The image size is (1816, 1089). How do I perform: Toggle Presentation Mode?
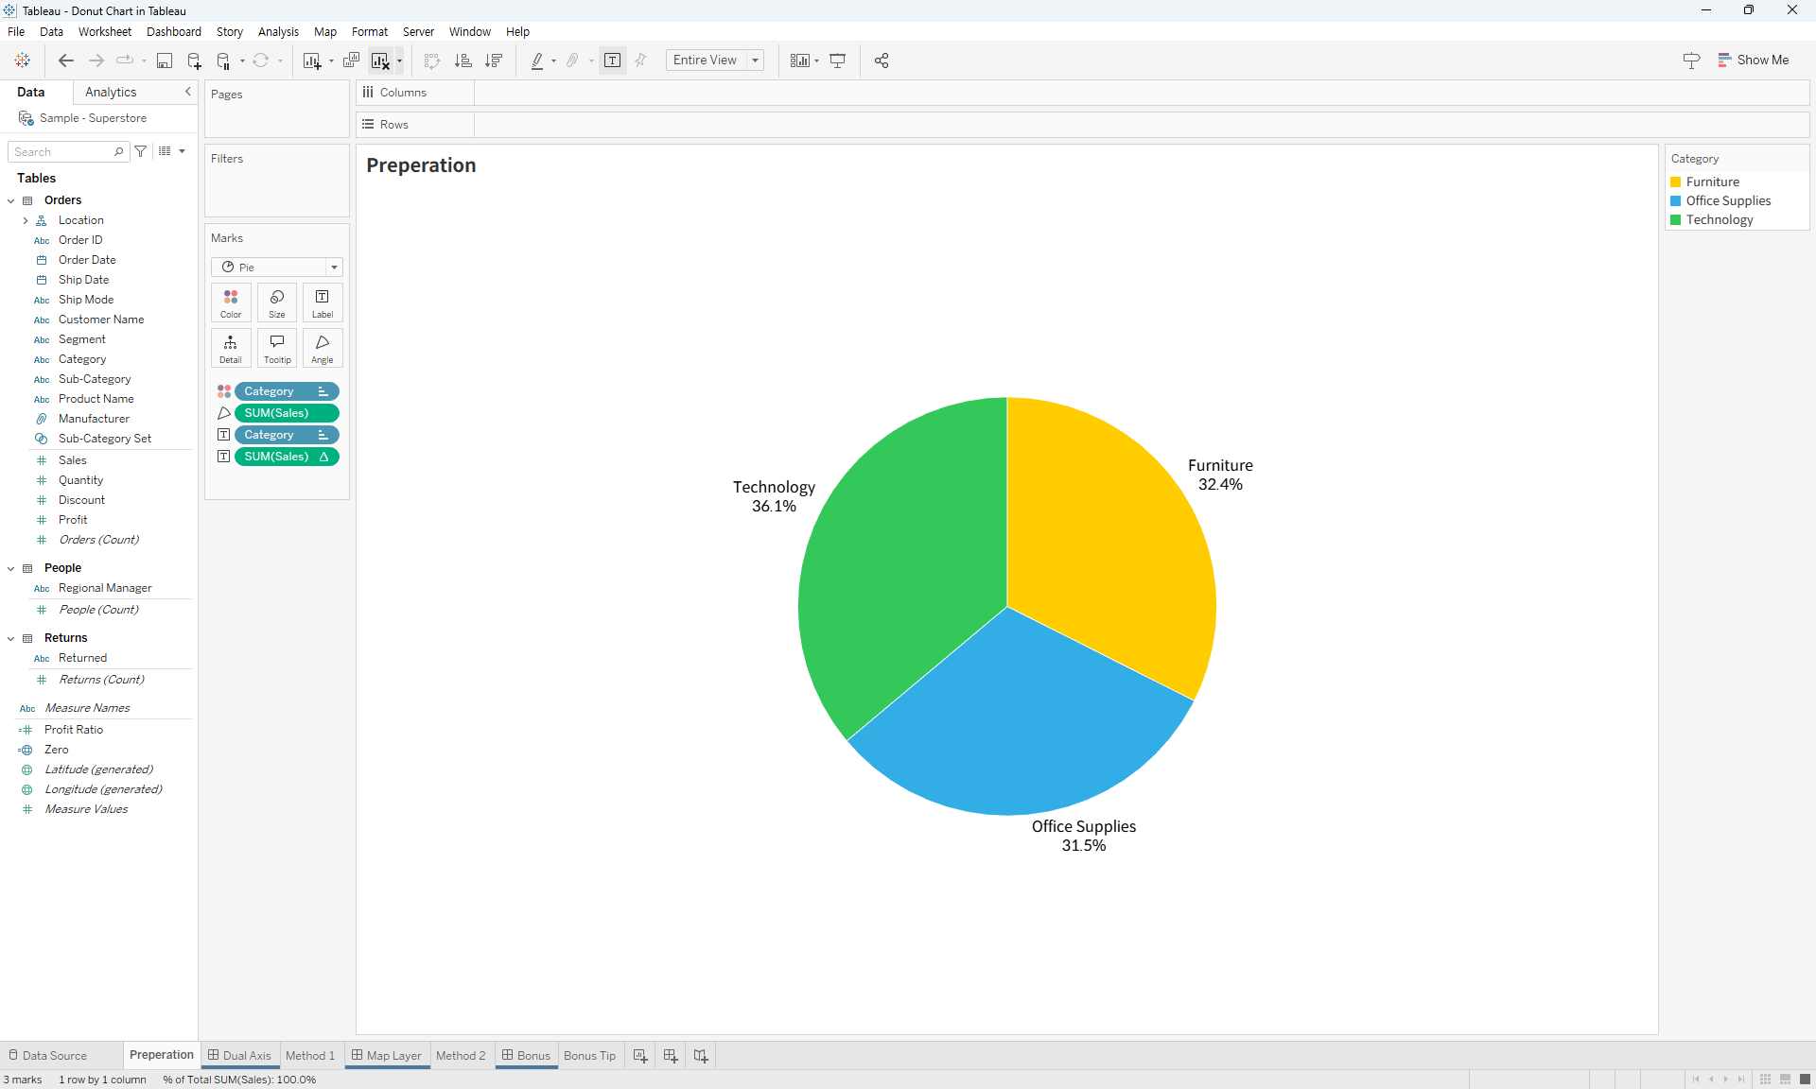tap(838, 60)
